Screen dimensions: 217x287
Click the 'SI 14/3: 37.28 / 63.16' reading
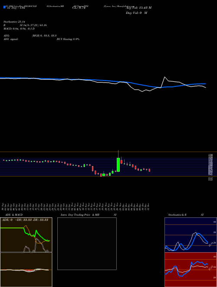(33, 25)
